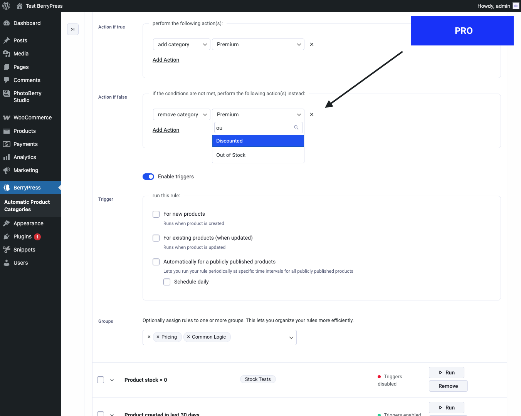Click the home icon beside Test BerryPress
Image resolution: width=521 pixels, height=416 pixels.
coord(20,6)
